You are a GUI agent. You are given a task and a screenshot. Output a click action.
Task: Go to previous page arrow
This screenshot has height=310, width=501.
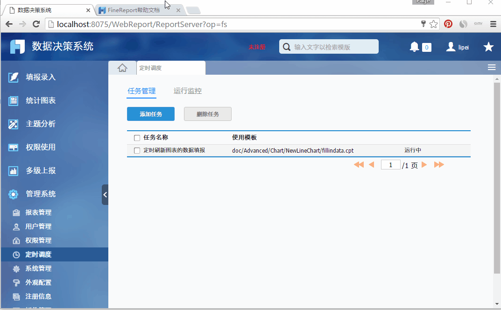coord(371,165)
